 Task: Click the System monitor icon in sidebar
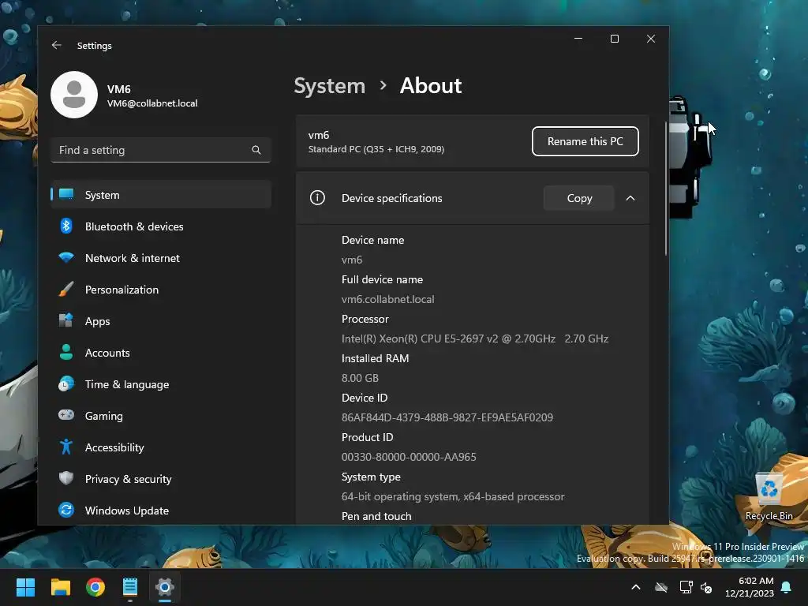(66, 194)
